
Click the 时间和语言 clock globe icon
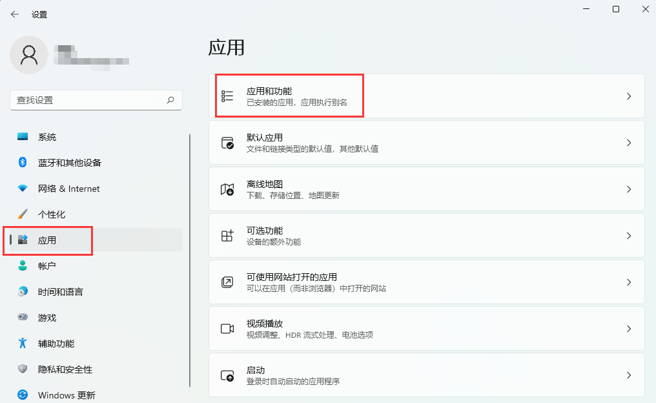click(23, 292)
